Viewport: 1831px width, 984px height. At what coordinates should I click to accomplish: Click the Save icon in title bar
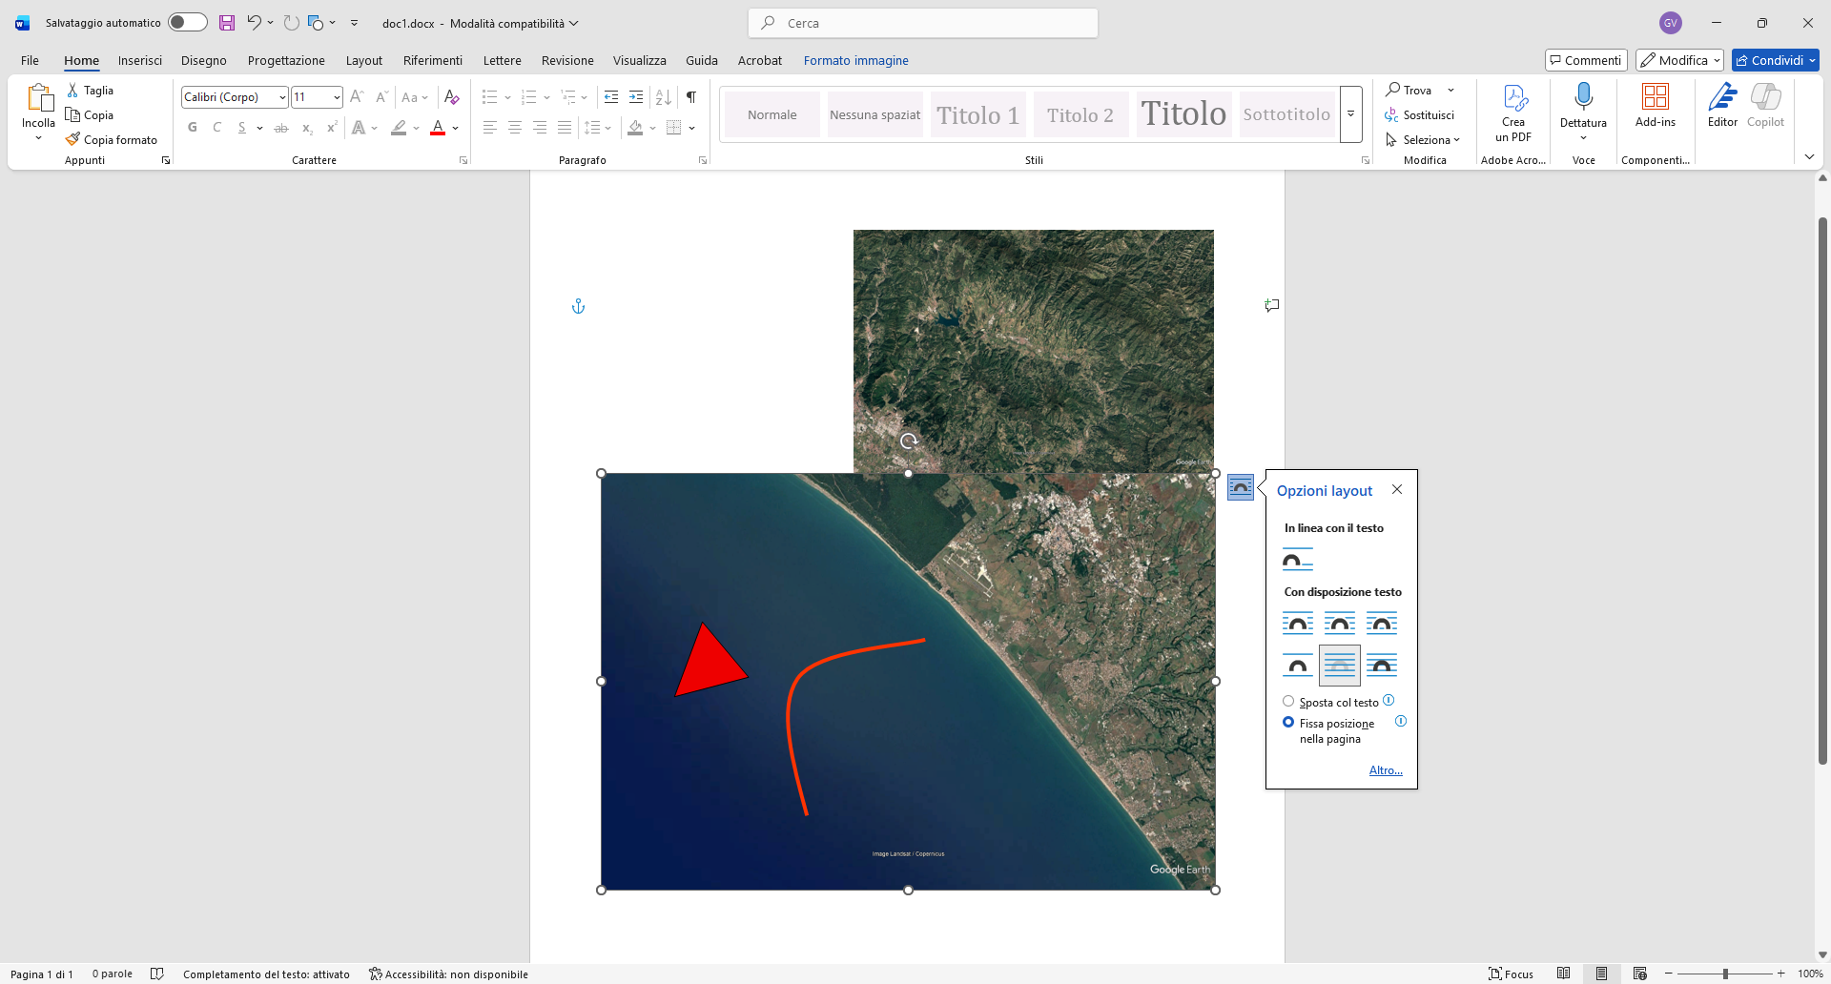coord(227,23)
